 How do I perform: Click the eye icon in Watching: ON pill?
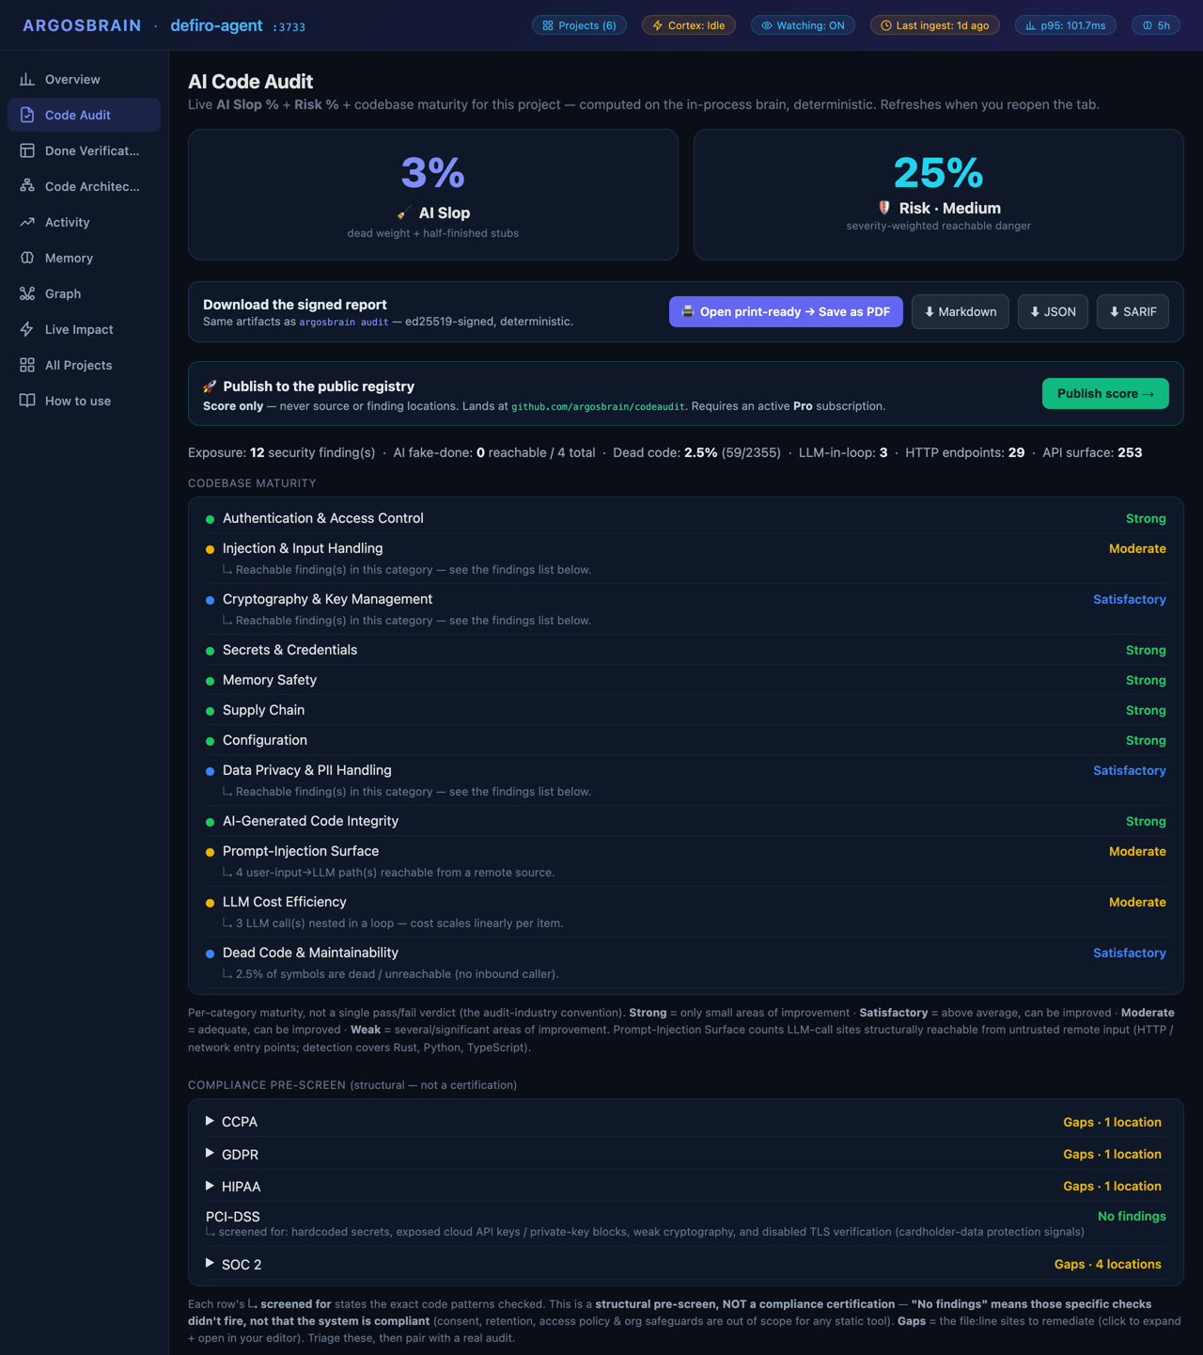767,25
